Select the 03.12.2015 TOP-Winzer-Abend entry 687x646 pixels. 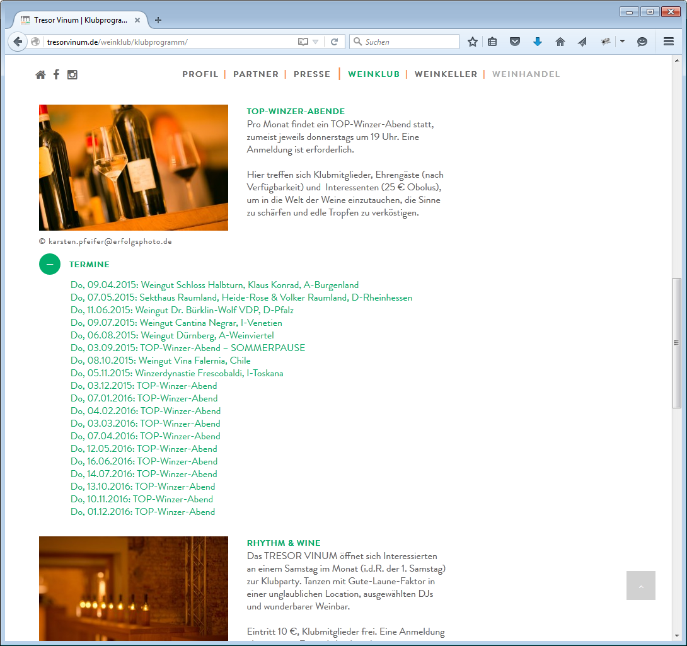(144, 386)
